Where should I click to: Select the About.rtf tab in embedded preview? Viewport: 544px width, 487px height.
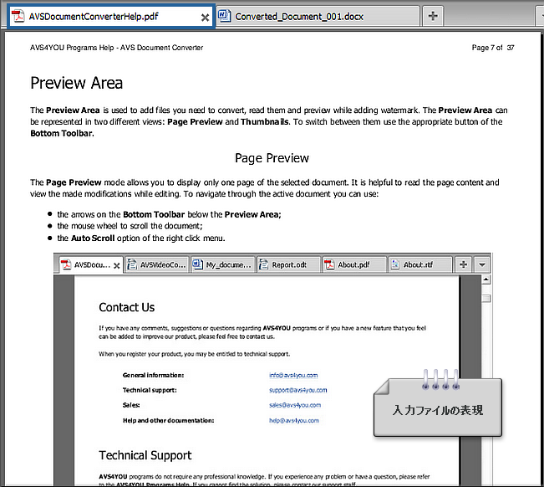click(x=420, y=265)
